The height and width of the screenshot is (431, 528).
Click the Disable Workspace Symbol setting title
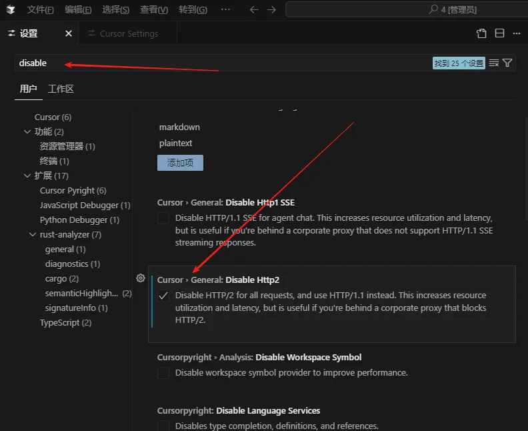pos(259,357)
